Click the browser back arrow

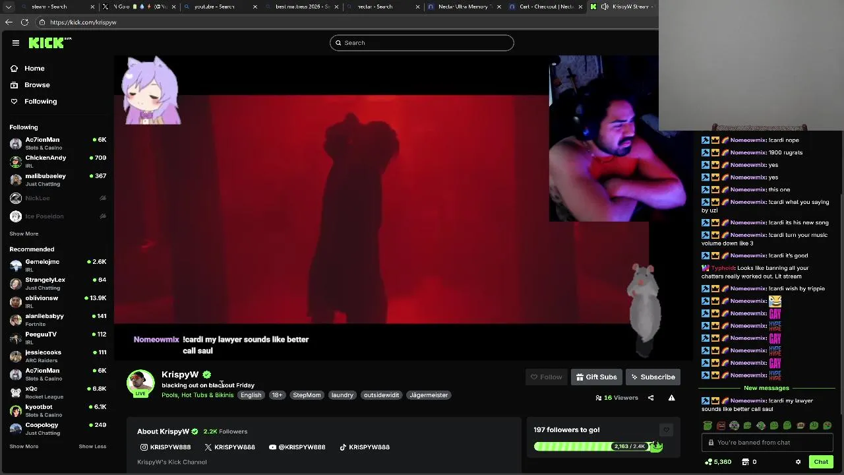click(9, 22)
